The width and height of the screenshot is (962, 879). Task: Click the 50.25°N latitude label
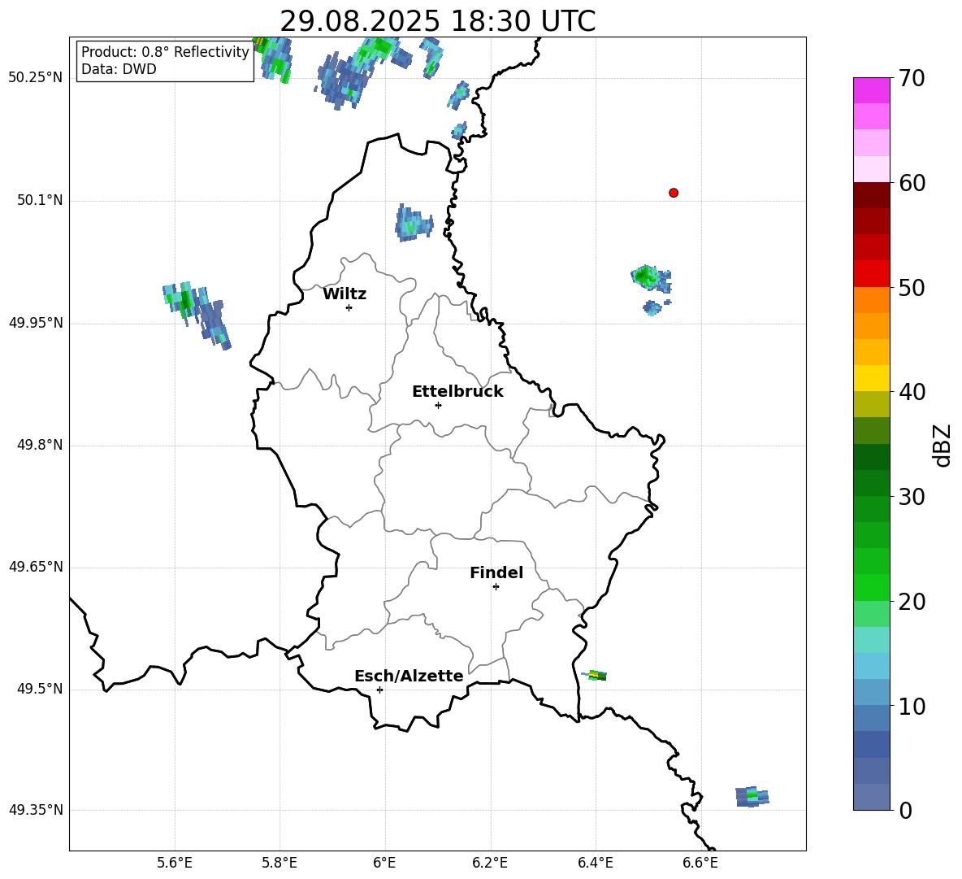click(36, 78)
